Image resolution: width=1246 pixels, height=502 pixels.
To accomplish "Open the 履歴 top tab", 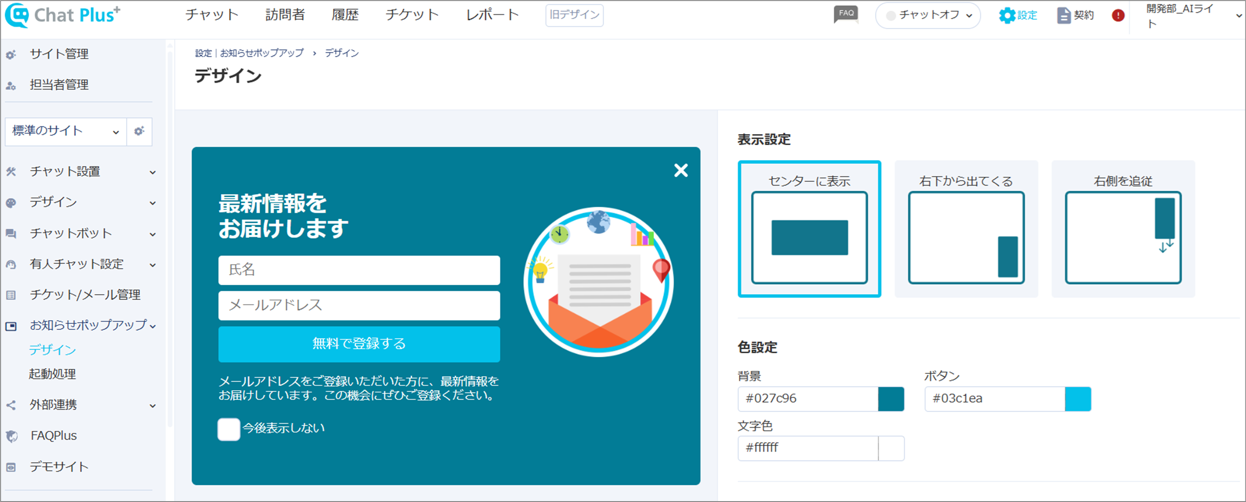I will click(x=345, y=15).
